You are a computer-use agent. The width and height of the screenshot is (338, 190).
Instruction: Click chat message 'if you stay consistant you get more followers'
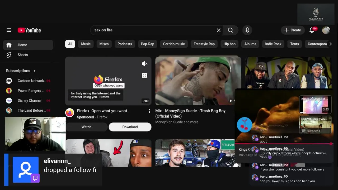292,169
